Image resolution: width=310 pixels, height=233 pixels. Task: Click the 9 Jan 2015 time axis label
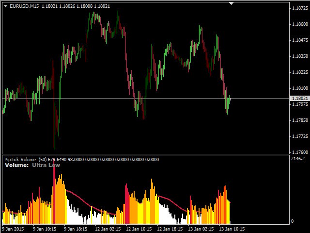click(14, 228)
